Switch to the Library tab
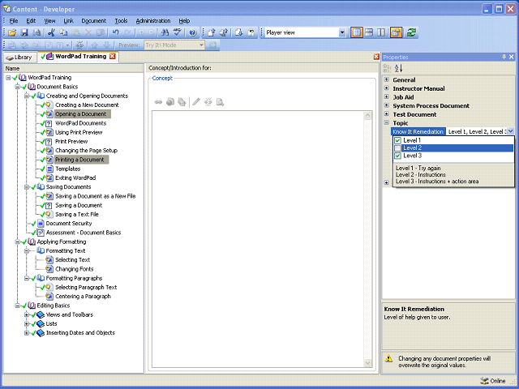Image resolution: width=519 pixels, height=389 pixels. [x=19, y=58]
